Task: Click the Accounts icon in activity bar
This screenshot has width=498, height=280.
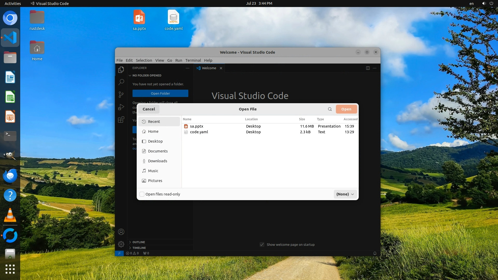Action: [121, 232]
